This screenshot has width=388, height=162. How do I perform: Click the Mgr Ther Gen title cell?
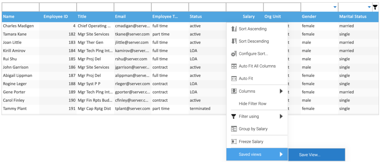pos(95,43)
